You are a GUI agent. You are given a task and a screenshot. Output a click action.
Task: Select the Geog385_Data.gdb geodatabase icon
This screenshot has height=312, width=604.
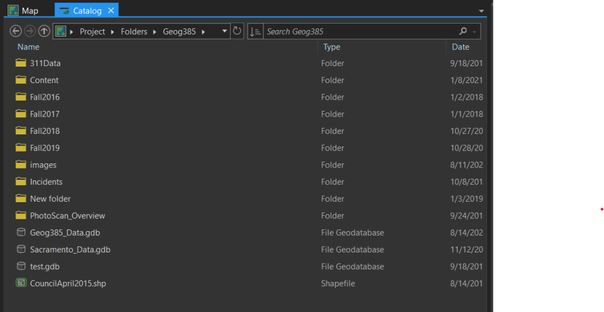tap(21, 232)
